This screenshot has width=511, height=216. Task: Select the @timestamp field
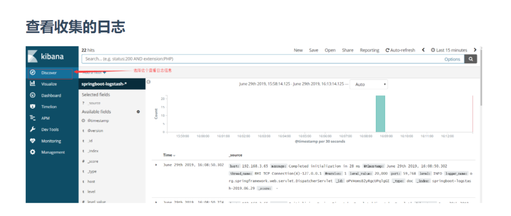click(x=98, y=121)
